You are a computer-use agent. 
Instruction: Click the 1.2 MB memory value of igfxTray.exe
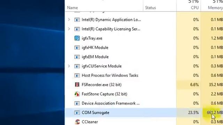pos(217,38)
